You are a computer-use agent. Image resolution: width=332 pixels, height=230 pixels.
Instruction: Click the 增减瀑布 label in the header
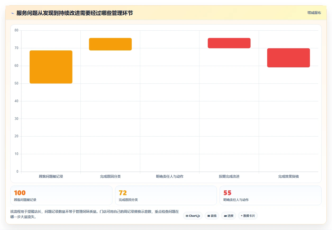pyautogui.click(x=314, y=13)
